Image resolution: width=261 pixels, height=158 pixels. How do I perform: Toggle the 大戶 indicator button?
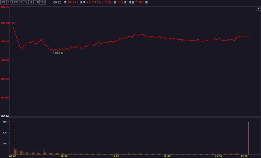click(x=9, y=2)
